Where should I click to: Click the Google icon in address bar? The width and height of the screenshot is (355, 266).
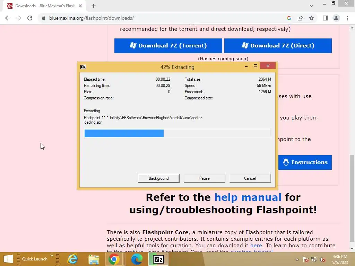289,18
